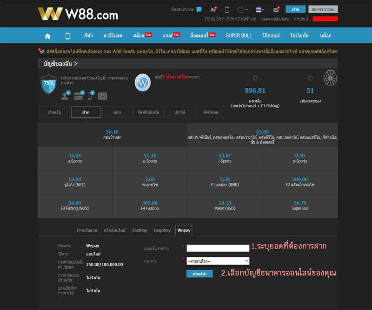Open the mail envelope icon in header

[x=276, y=9]
